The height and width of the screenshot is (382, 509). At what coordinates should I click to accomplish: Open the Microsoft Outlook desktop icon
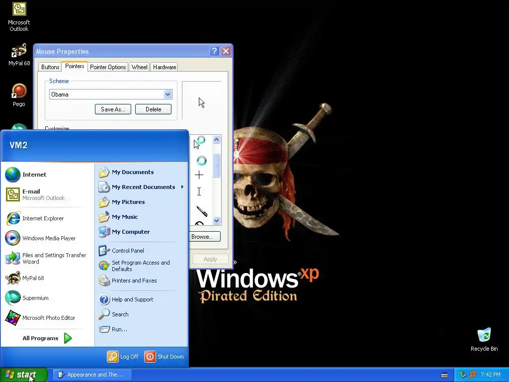pyautogui.click(x=19, y=17)
